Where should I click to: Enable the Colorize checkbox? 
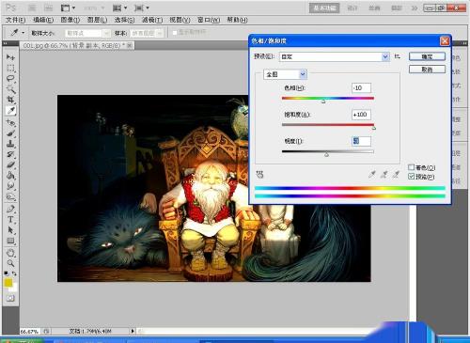412,167
